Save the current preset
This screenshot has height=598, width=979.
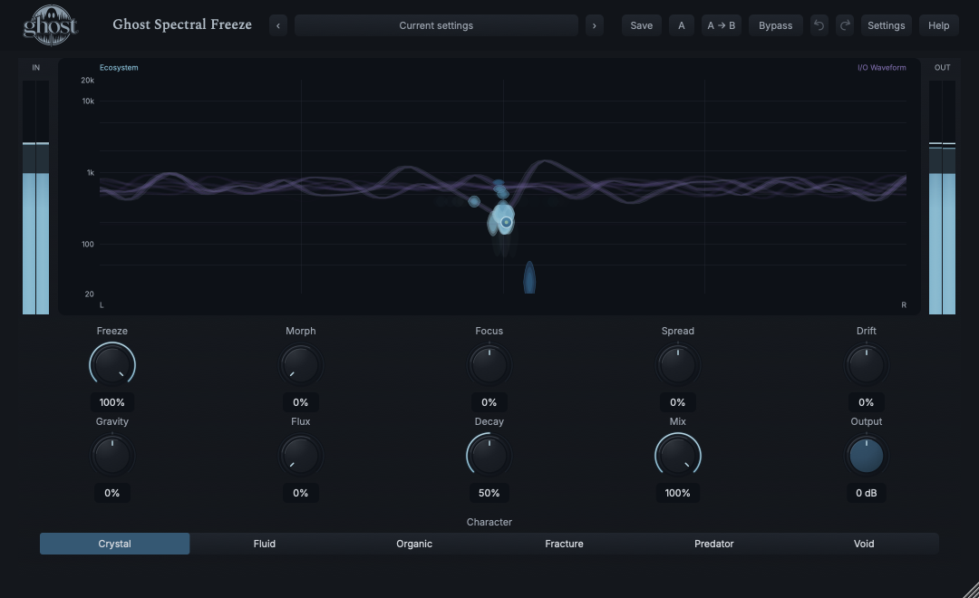(641, 25)
